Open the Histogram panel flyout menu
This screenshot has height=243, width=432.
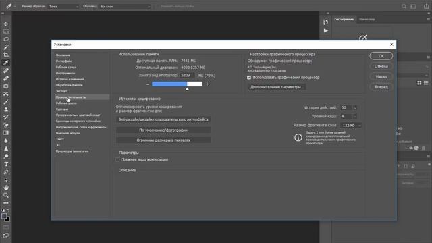click(x=428, y=19)
